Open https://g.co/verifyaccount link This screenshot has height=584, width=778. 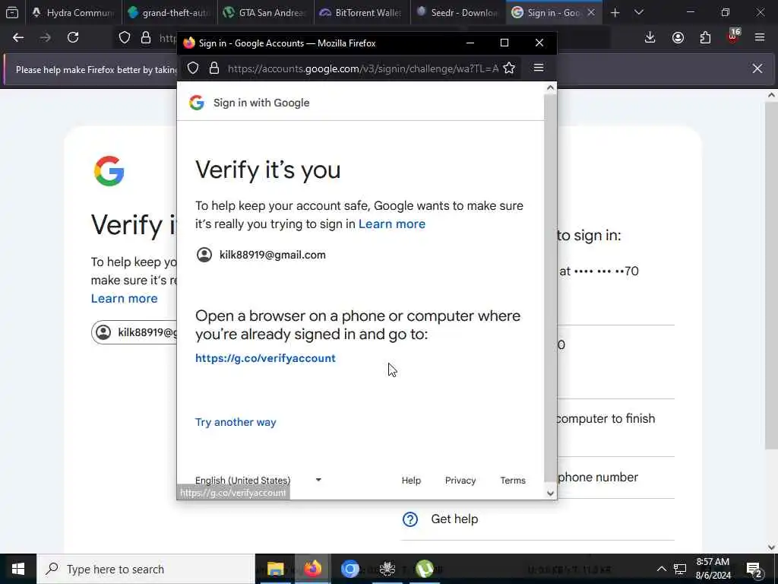point(265,358)
